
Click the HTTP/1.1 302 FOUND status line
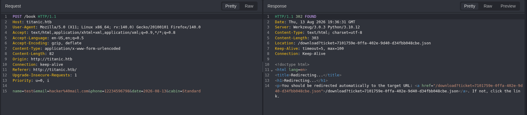pyautogui.click(x=295, y=17)
